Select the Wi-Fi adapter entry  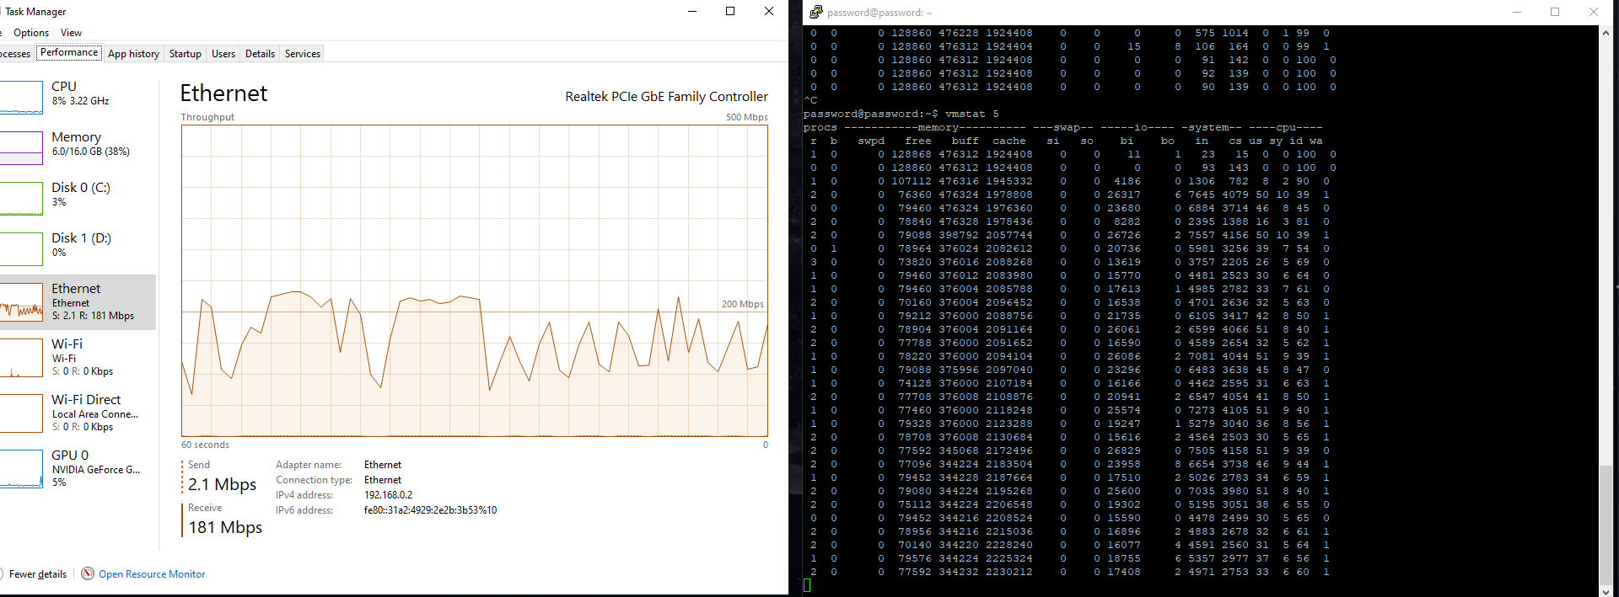78,358
